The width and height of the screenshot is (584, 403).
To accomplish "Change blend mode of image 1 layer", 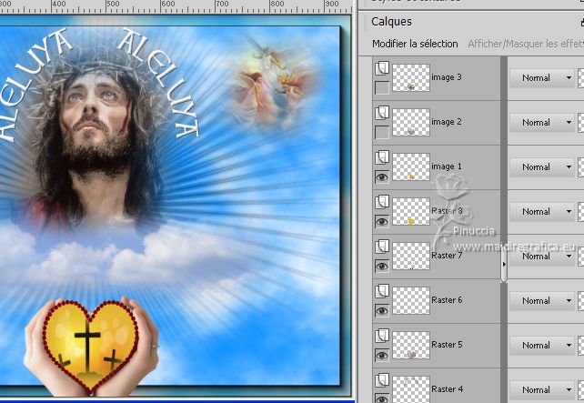I will [x=542, y=166].
